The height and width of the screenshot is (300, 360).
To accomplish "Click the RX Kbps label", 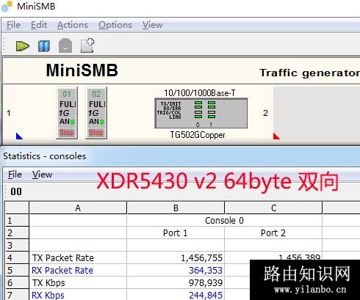I will coord(48,296).
